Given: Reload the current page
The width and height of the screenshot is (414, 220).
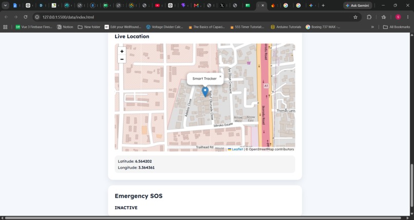Looking at the screenshot, I should (x=25, y=17).
